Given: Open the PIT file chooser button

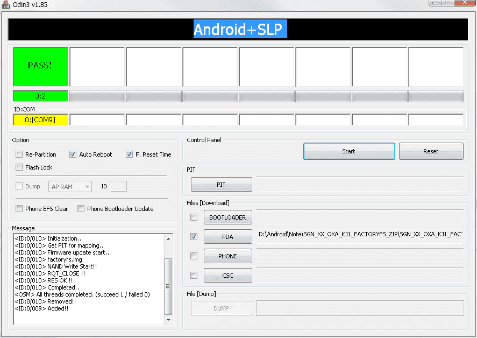Looking at the screenshot, I should point(222,185).
